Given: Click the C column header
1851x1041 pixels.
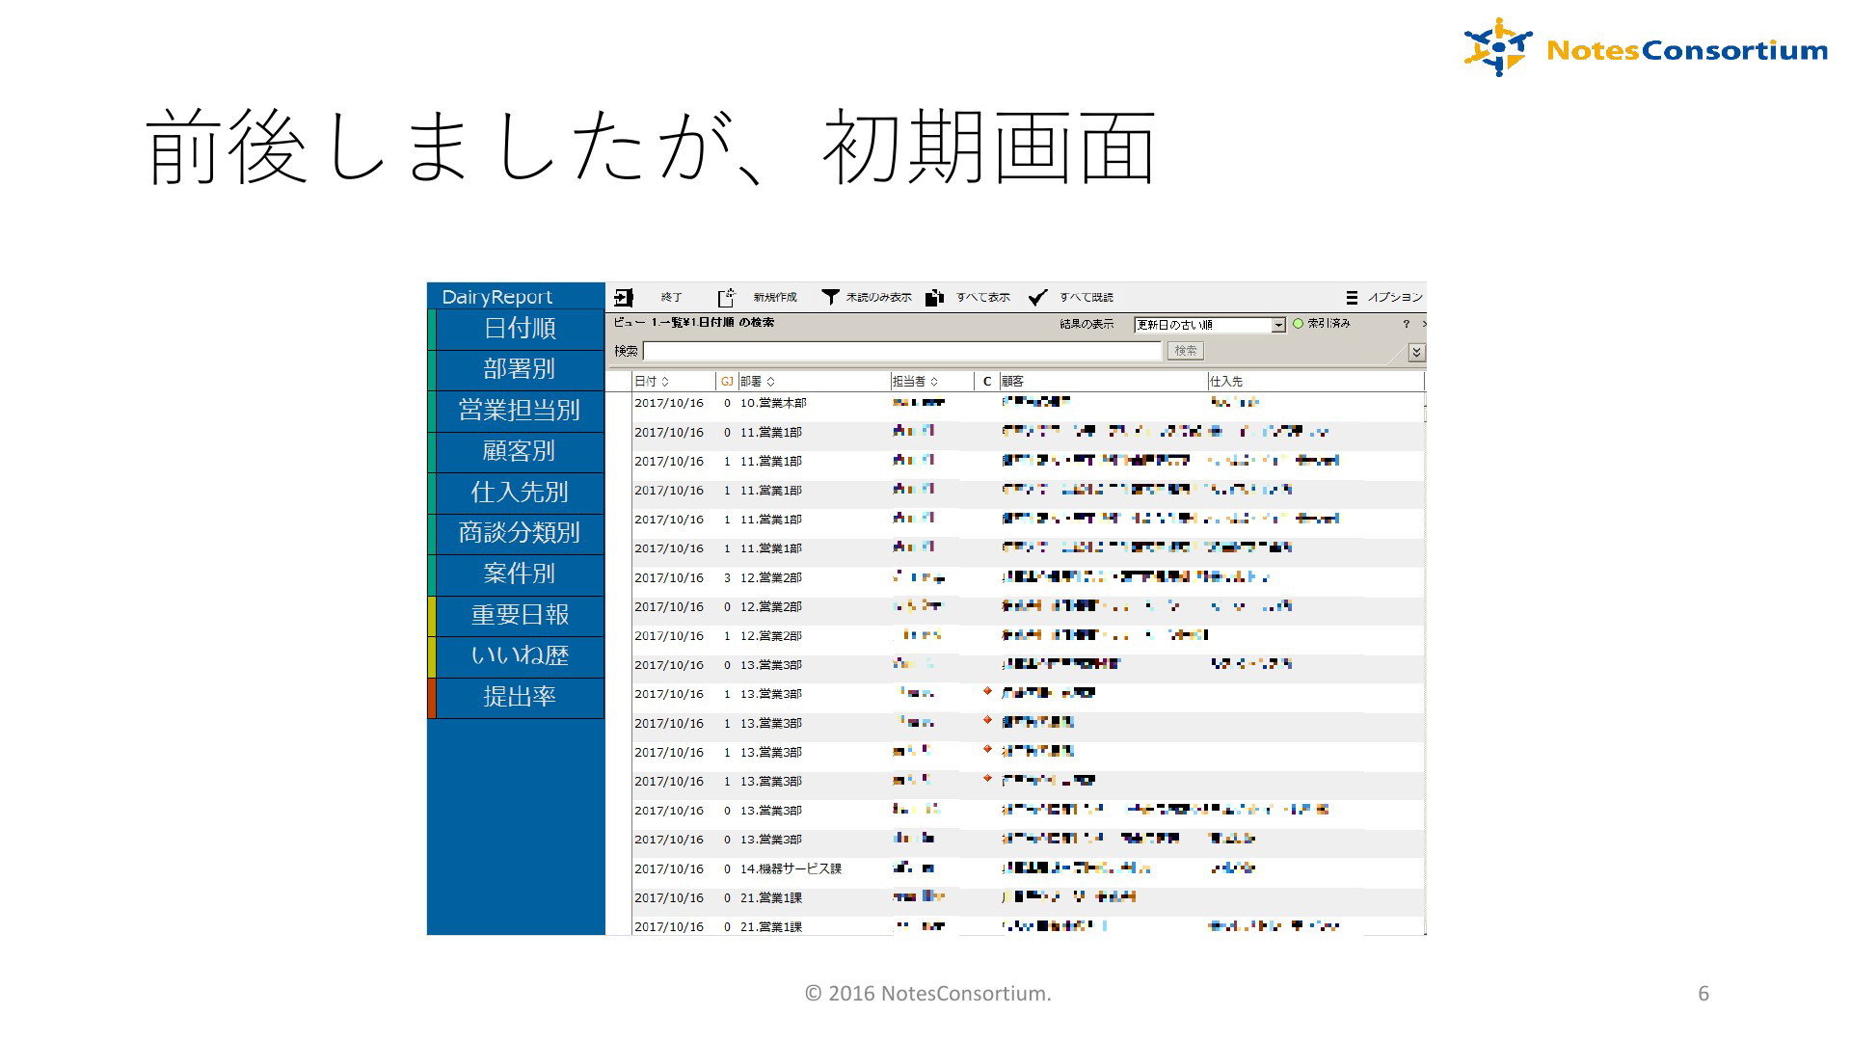Looking at the screenshot, I should click(x=987, y=382).
